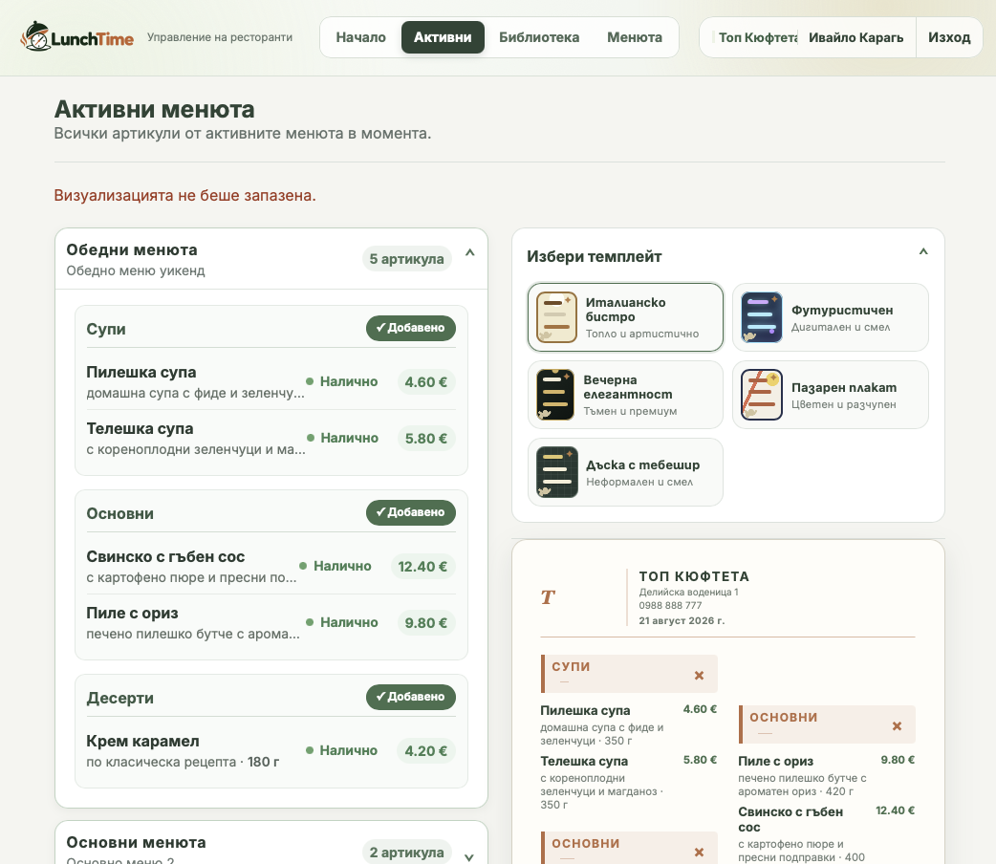Image resolution: width=996 pixels, height=864 pixels.
Task: Remove the СУПИ section from the preview
Action: point(699,676)
